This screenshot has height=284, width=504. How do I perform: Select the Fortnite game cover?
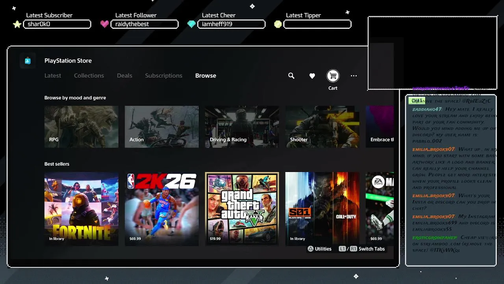(x=82, y=209)
